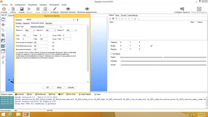Screen dimensions: 208x117
Task: Select the move object tool icon
Action: click(x=3, y=30)
